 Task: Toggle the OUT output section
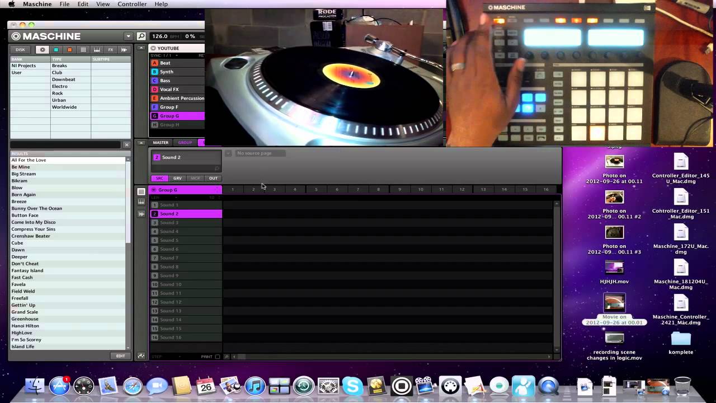click(x=213, y=178)
